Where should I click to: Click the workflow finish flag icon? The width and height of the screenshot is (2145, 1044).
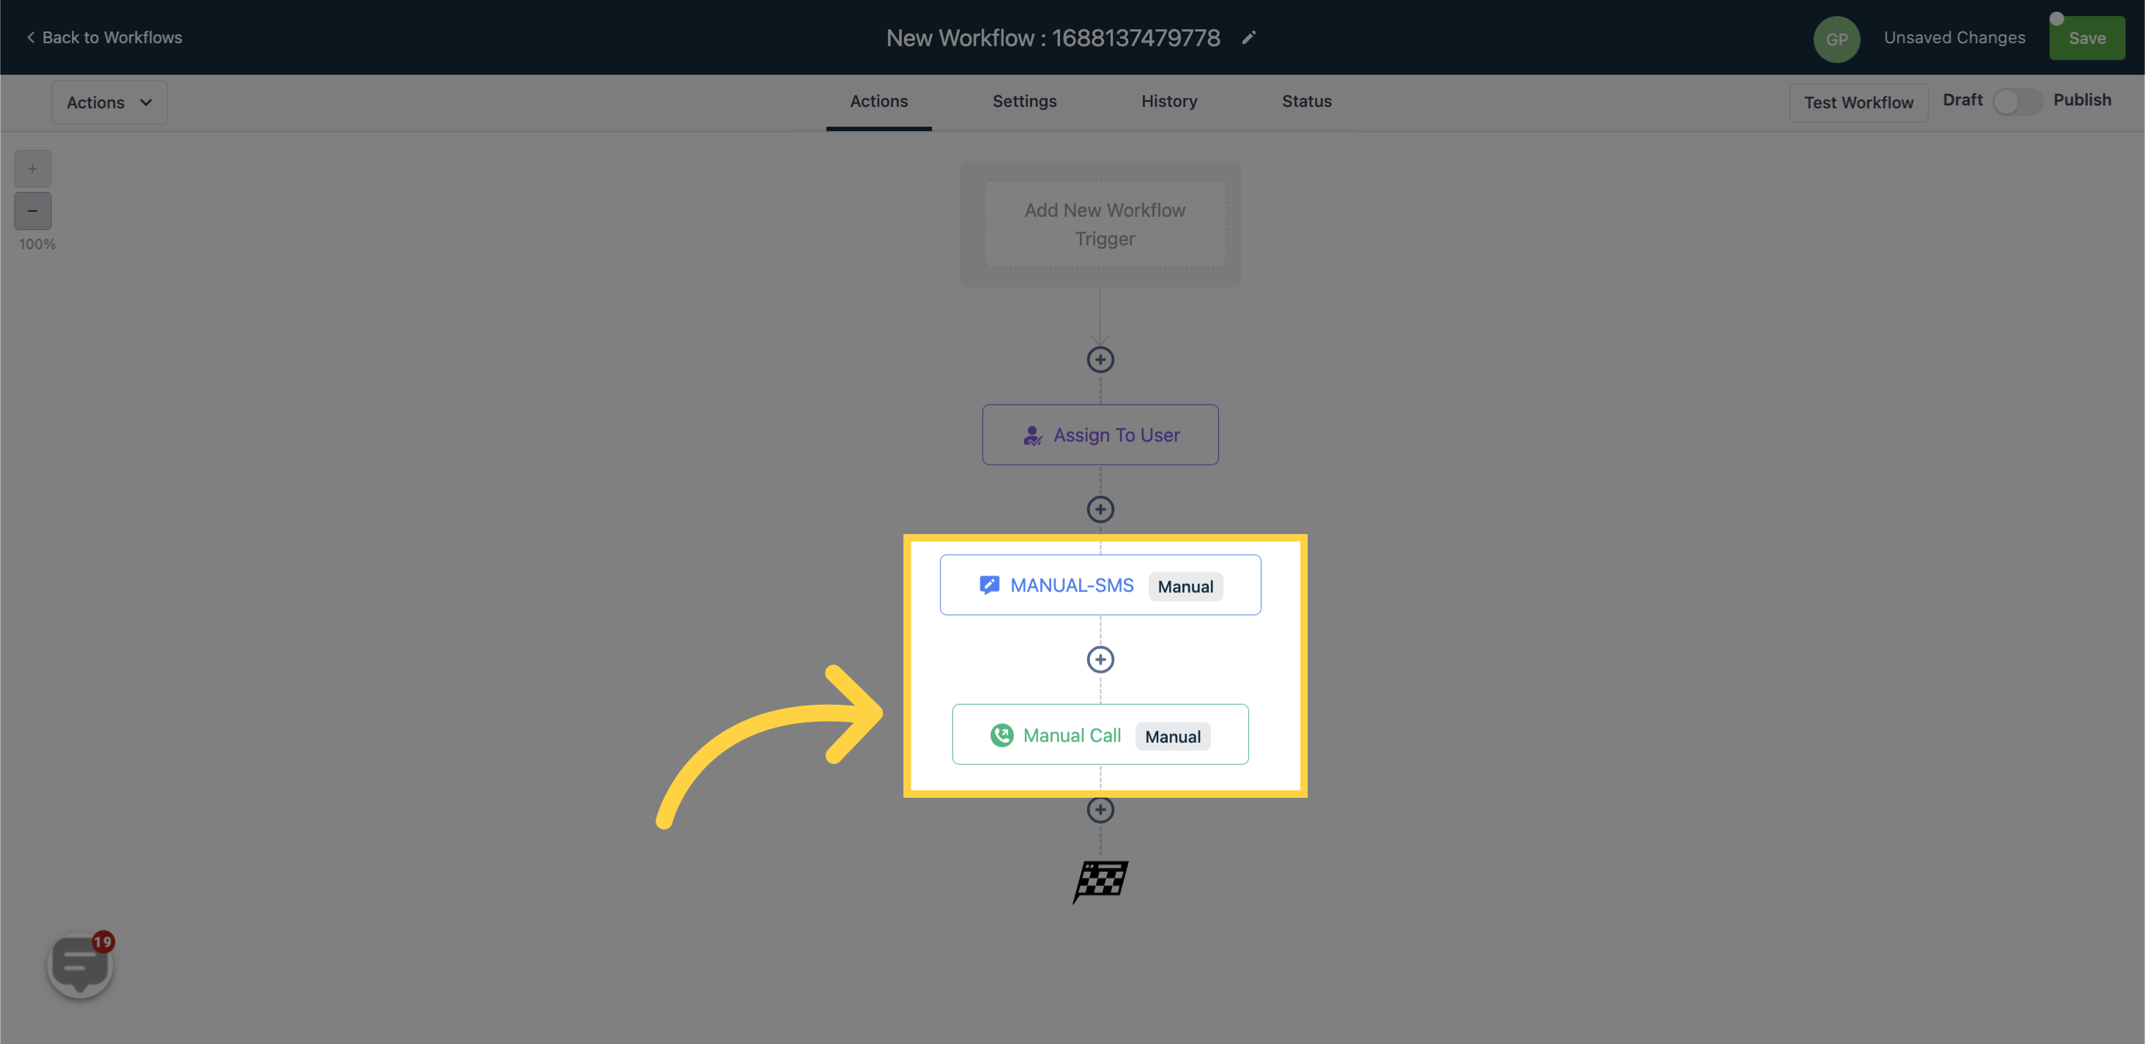tap(1101, 880)
